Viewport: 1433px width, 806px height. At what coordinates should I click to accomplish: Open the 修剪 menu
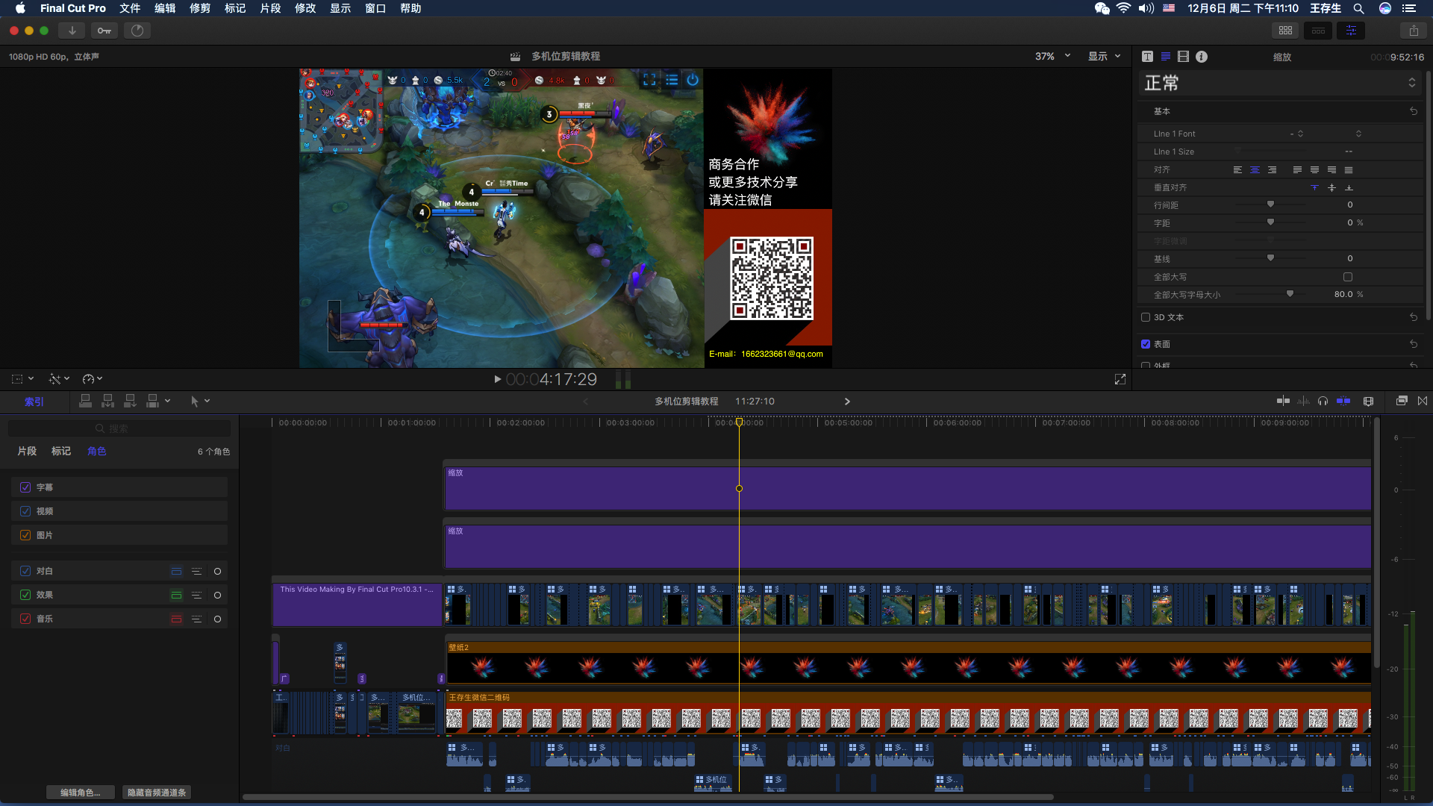(200, 8)
